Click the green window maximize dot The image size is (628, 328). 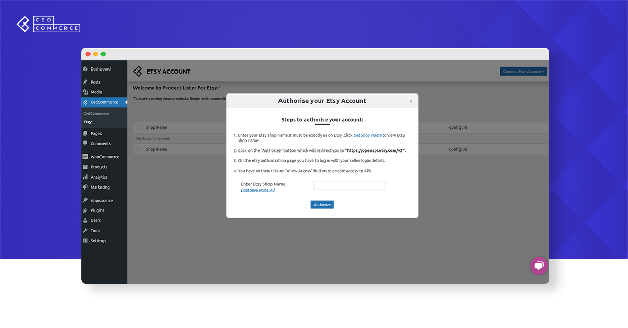[x=103, y=54]
